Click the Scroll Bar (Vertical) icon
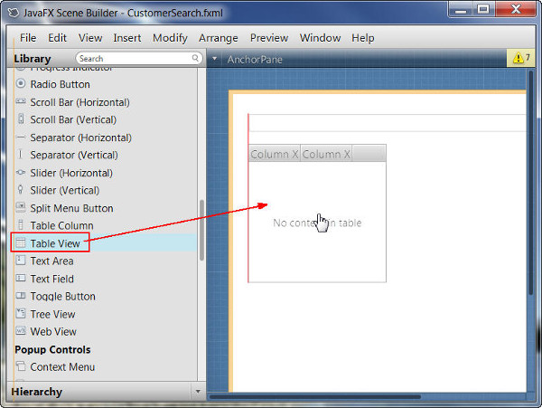Viewport: 542px width, 408px height. tap(21, 119)
